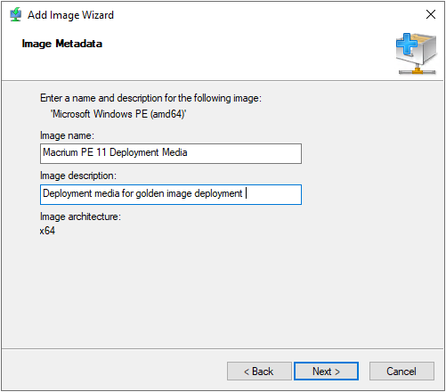Click the Image Metadata heading
The height and width of the screenshot is (392, 446).
point(62,44)
